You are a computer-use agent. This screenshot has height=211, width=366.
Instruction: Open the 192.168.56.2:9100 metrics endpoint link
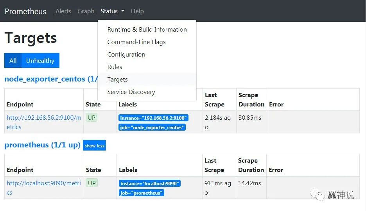(44, 118)
